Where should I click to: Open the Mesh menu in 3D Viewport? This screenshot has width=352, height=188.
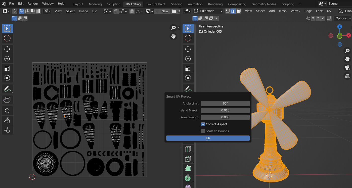coord(283,11)
